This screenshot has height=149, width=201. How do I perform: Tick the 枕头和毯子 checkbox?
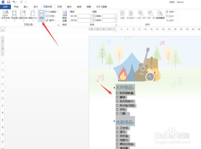coord(117,101)
